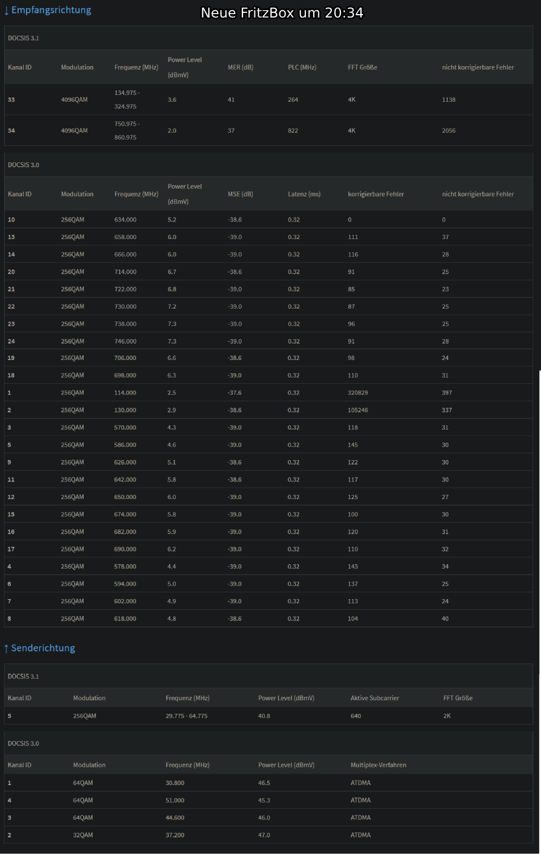Click the MER (dB) column header

[x=240, y=67]
